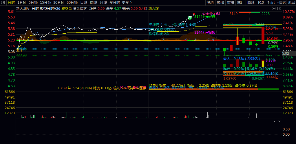
Task: Open the 多分时 multi-day view
Action: pos(114,2)
